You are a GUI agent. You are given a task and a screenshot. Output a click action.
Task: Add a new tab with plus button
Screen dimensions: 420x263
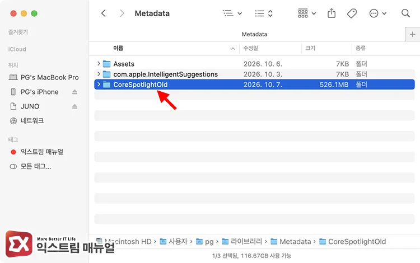pos(413,34)
